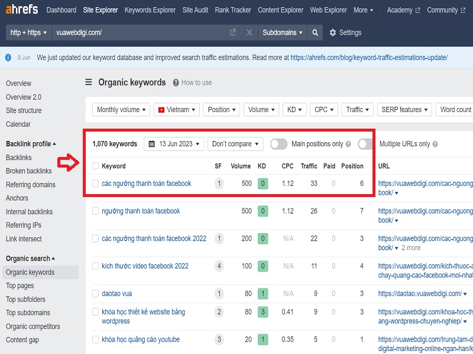
Task: Open Keywords Explorer tab
Action: 150,10
